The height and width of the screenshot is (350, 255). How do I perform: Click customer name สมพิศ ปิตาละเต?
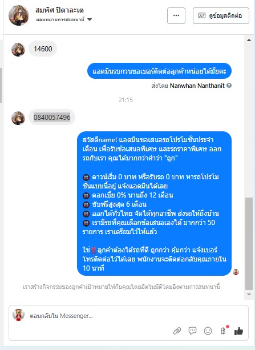(x=59, y=10)
